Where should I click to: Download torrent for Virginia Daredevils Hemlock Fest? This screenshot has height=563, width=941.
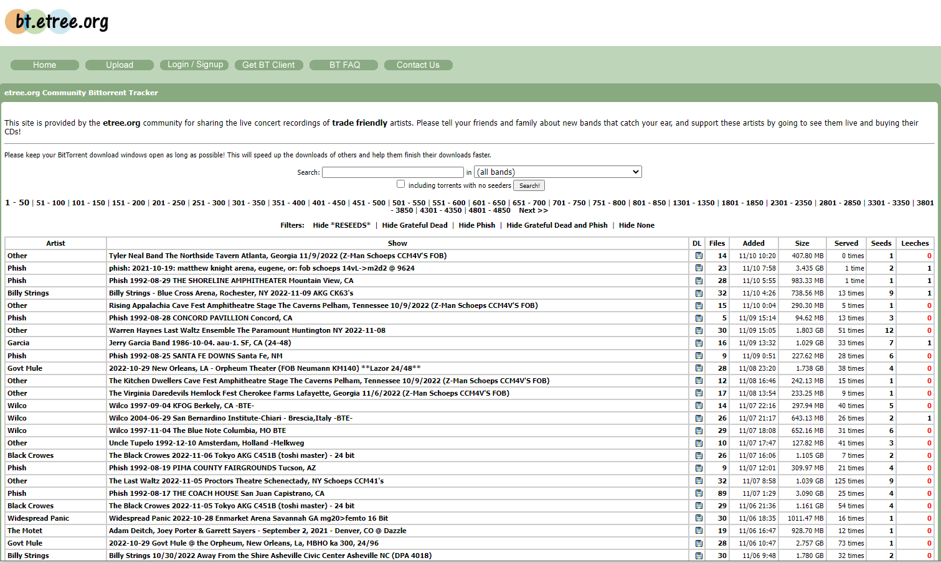point(699,393)
